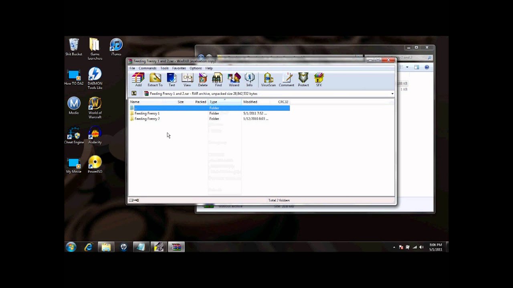Open the Windows Start menu orb
513x288 pixels.
[71, 247]
